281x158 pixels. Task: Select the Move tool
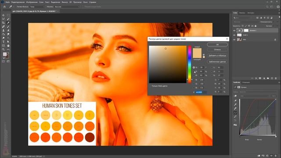pyautogui.click(x=4, y=15)
